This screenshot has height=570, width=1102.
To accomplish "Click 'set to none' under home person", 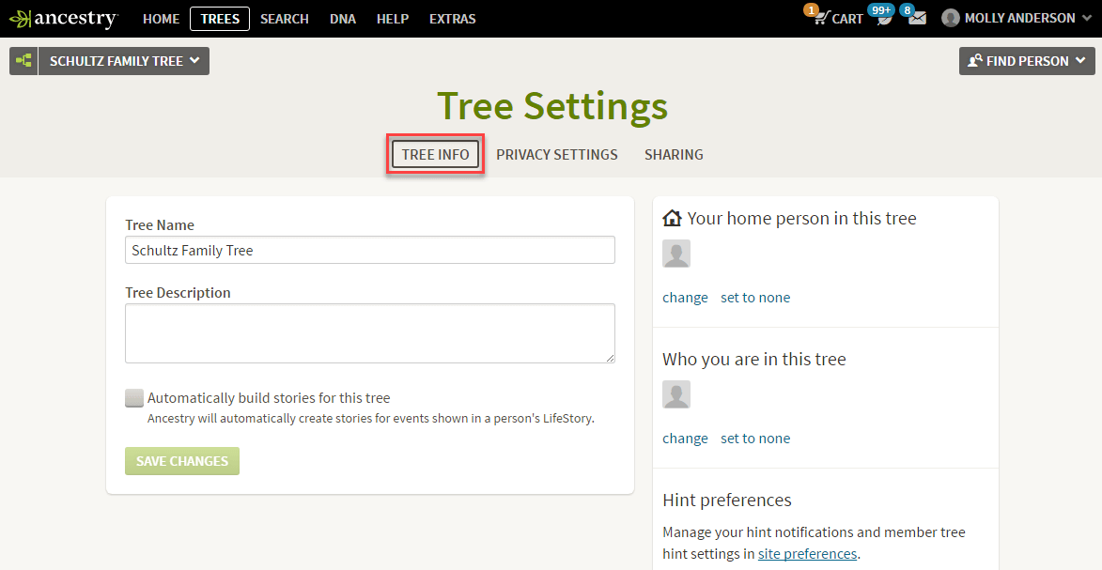I will pyautogui.click(x=754, y=298).
